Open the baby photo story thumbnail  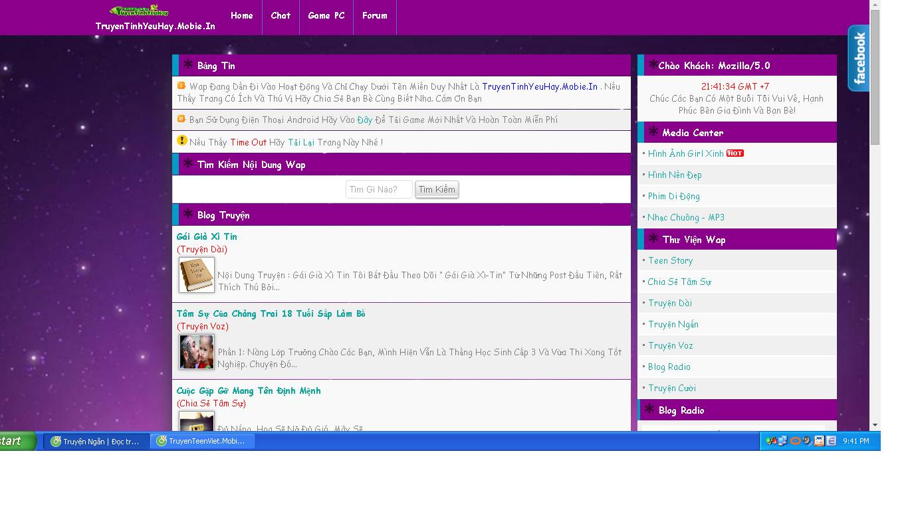196,352
